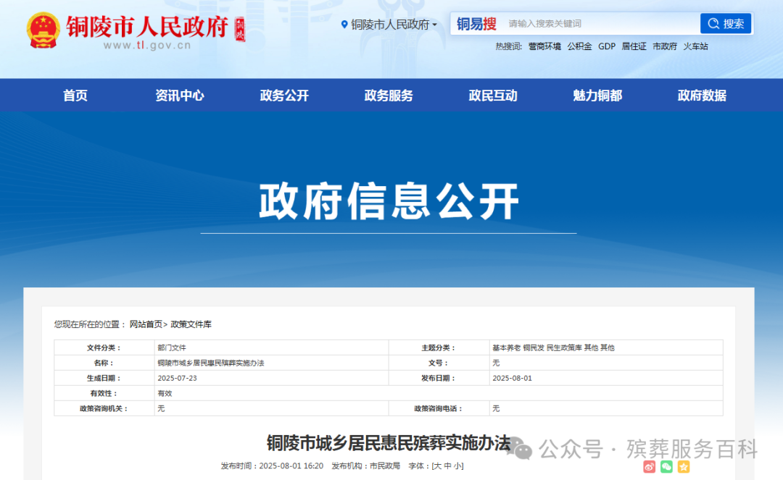Viewport: 783px width, 480px height.
Task: Click the 政策咨询电话 label cell
Action: pyautogui.click(x=439, y=408)
